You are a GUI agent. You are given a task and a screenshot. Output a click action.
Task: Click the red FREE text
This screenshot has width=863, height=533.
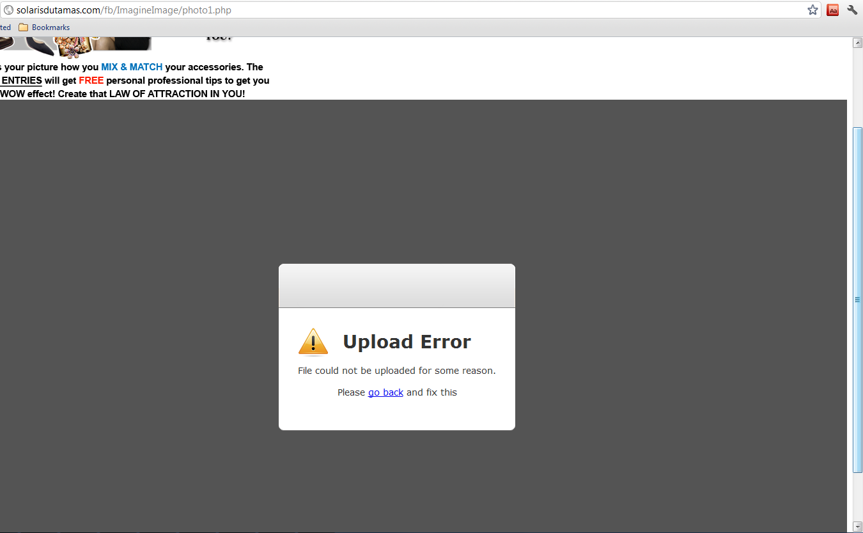(91, 81)
